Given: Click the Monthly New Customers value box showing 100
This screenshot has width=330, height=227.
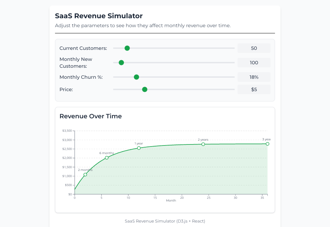Looking at the screenshot, I should pos(254,63).
